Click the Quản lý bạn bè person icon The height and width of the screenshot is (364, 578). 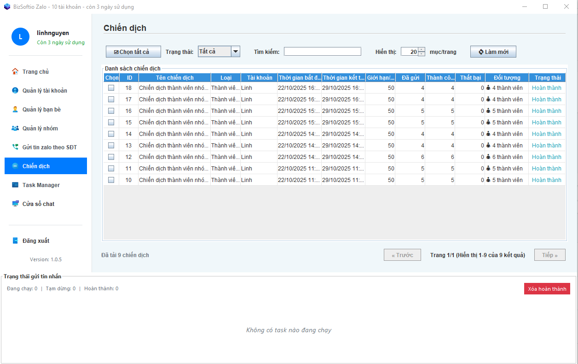[15, 109]
